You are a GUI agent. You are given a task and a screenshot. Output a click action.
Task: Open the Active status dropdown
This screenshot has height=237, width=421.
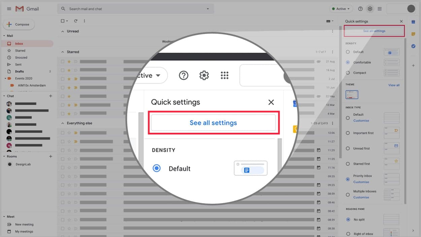341,9
